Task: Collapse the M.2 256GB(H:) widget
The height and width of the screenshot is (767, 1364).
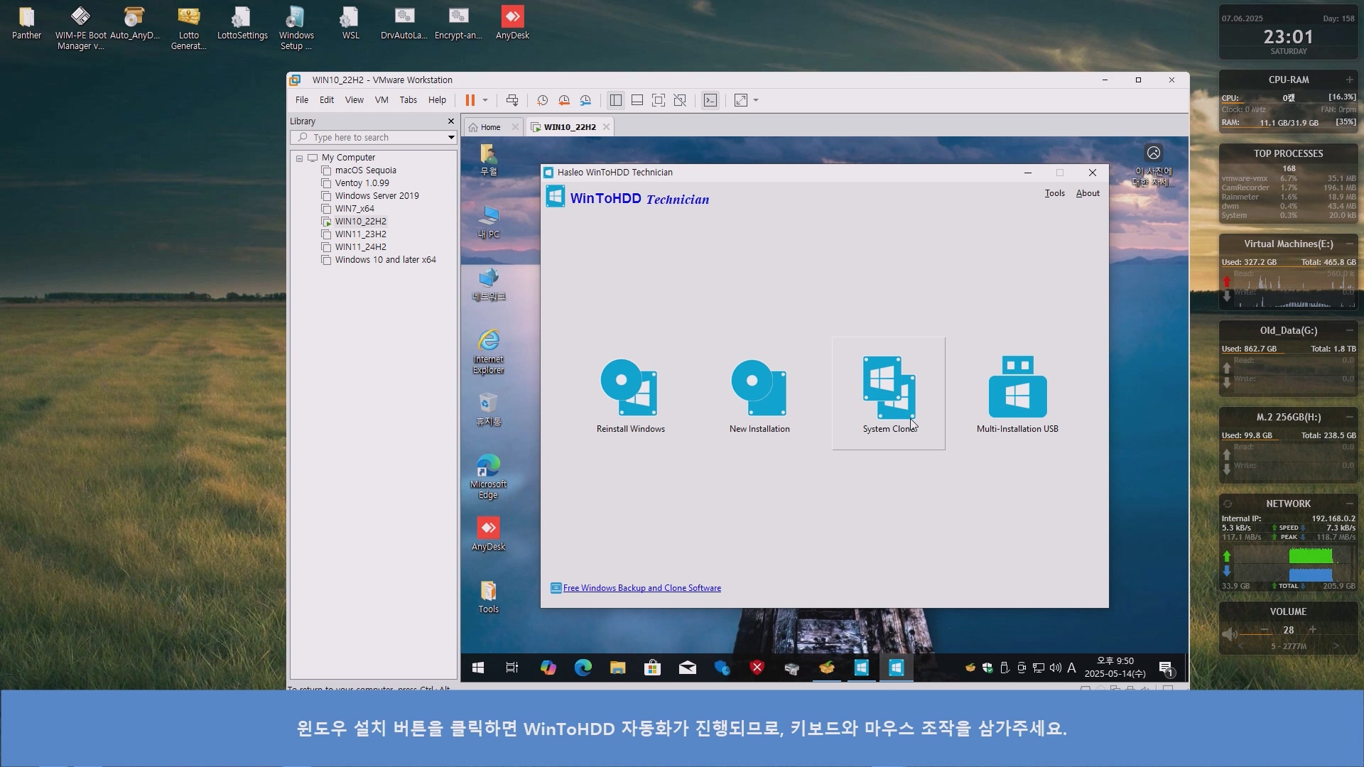Action: 1349,417
